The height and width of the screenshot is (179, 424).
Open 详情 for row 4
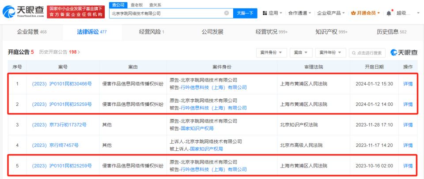408,145
